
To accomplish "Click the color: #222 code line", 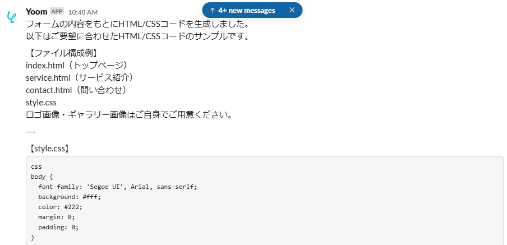I will pos(60,207).
